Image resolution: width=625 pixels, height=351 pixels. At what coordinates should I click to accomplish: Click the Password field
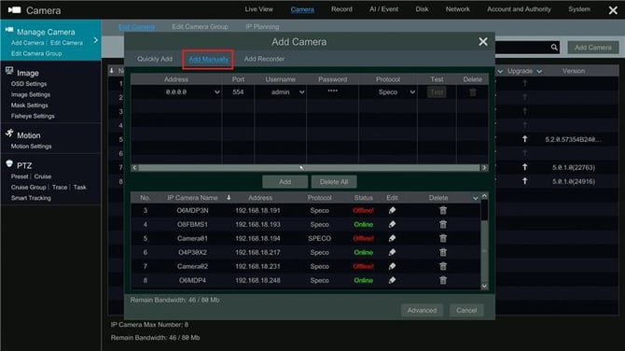[x=332, y=92]
